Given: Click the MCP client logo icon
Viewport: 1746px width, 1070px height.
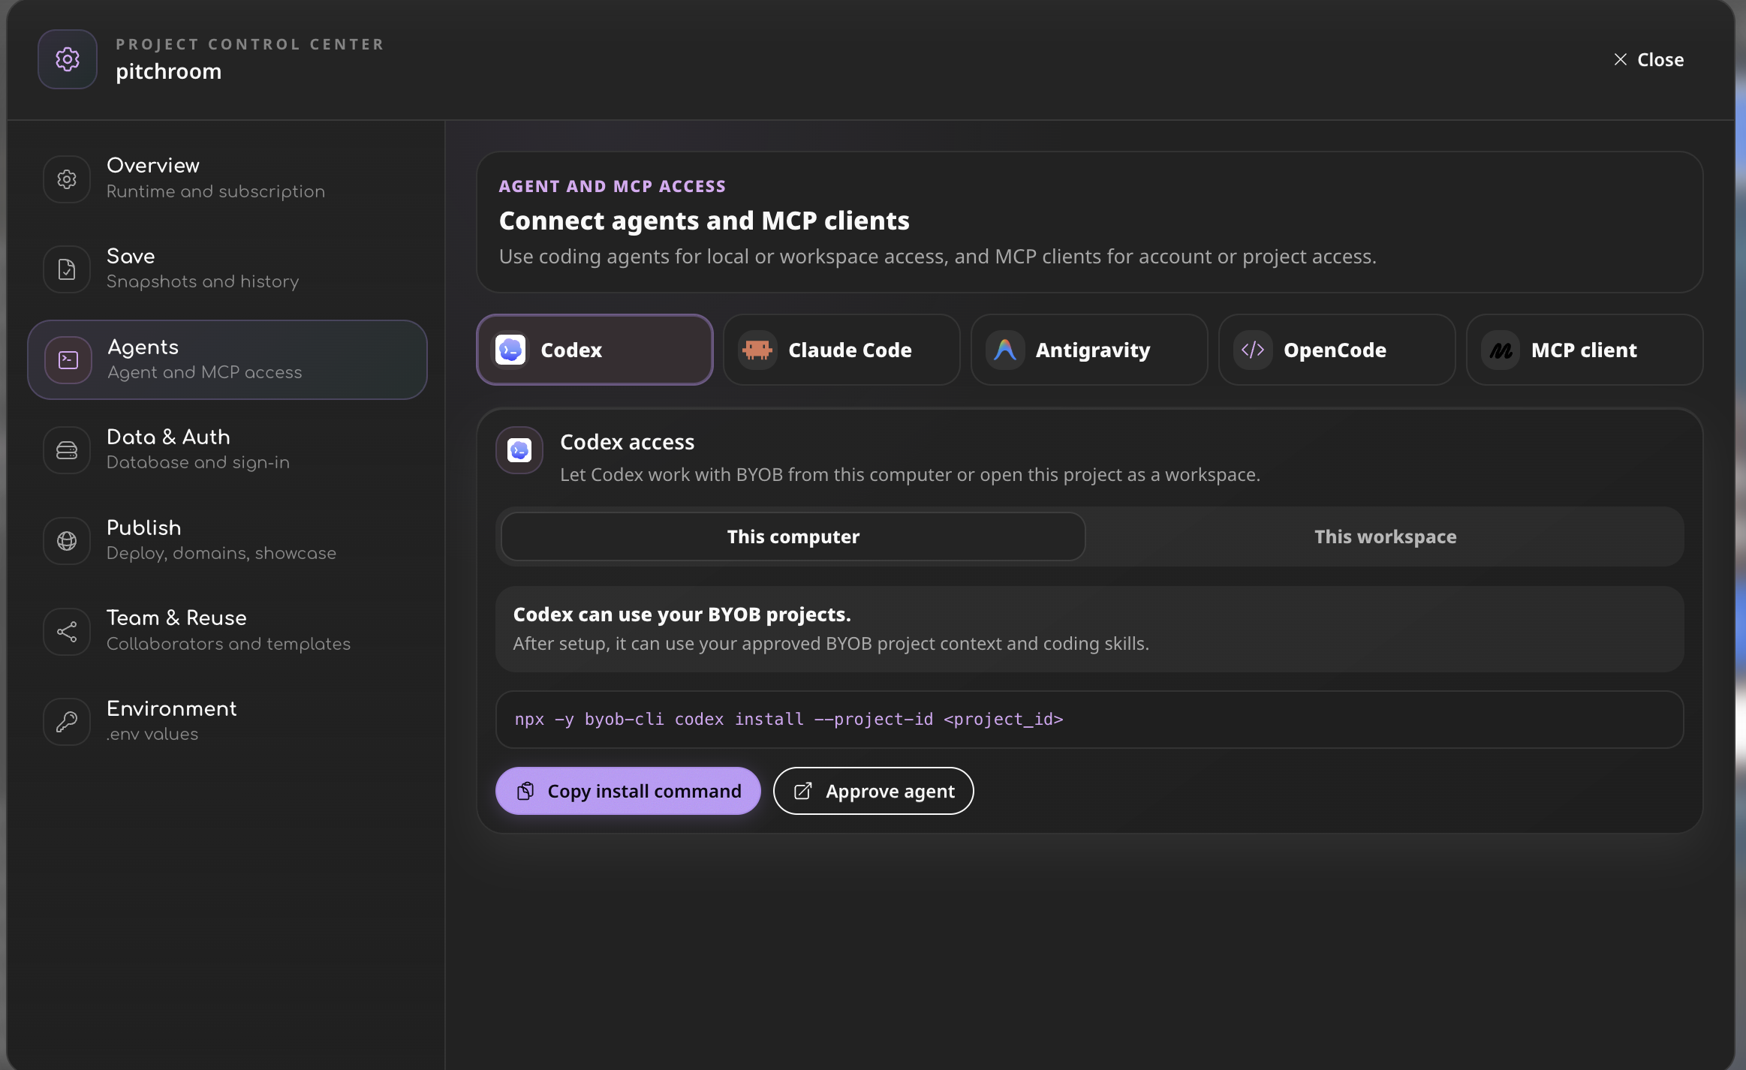Looking at the screenshot, I should (x=1501, y=350).
